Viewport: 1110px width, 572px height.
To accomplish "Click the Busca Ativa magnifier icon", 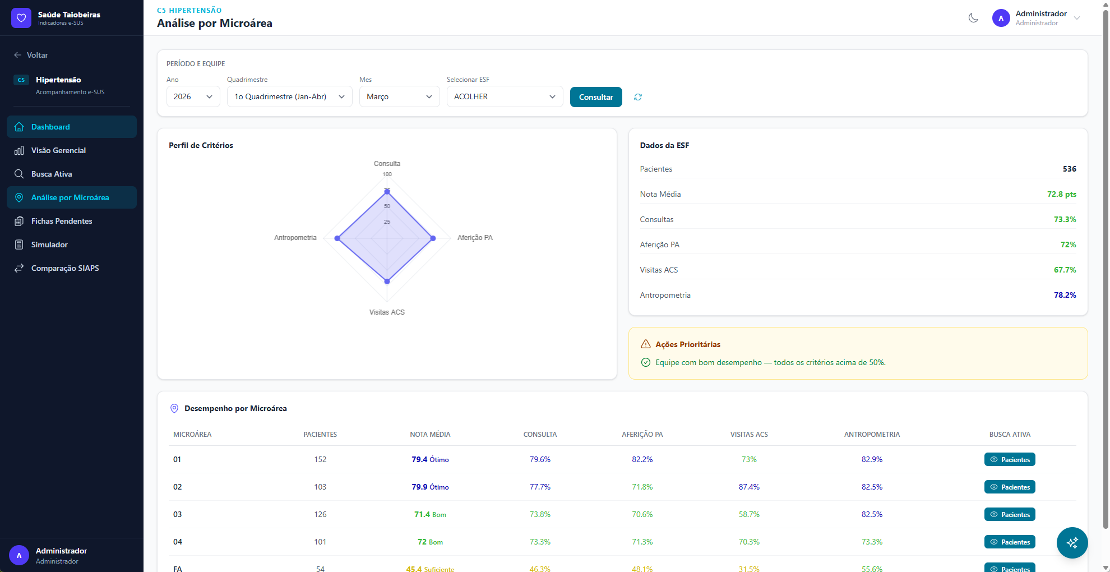I will [19, 174].
